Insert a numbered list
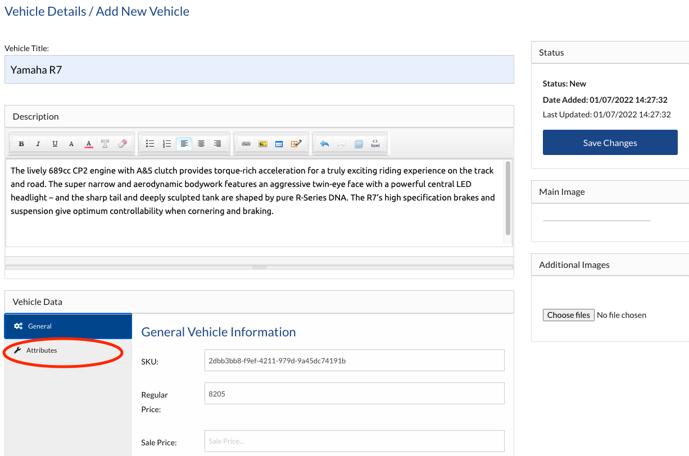 [x=167, y=144]
